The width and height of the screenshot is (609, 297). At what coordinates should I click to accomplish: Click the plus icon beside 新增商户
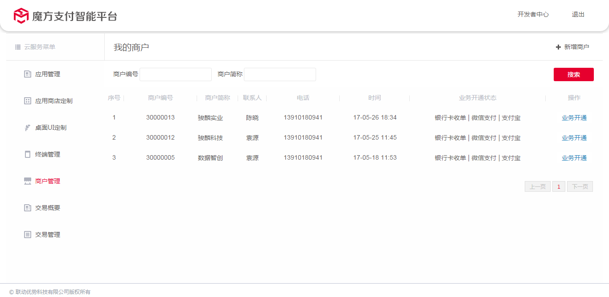[x=558, y=47]
